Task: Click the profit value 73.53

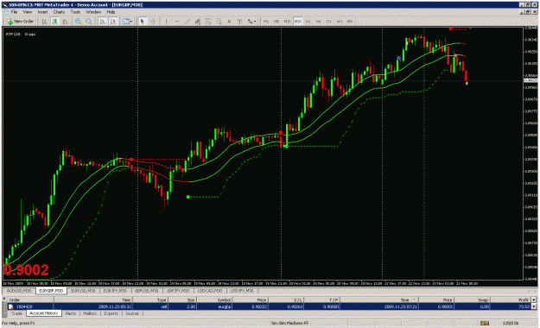Action: click(524, 306)
